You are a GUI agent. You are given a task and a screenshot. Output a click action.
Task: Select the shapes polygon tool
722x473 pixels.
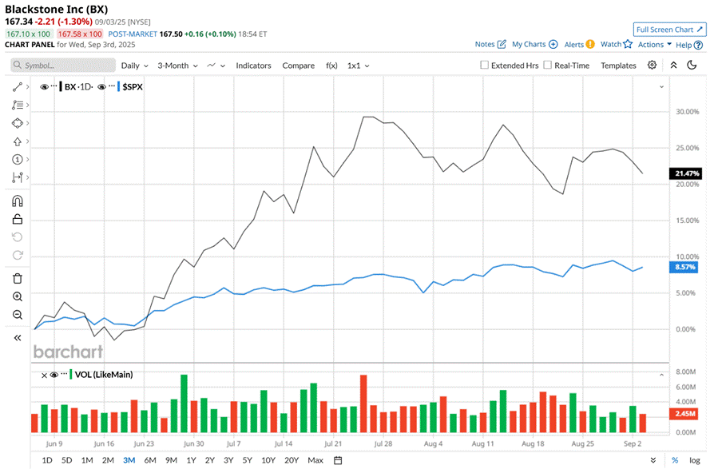pyautogui.click(x=17, y=123)
